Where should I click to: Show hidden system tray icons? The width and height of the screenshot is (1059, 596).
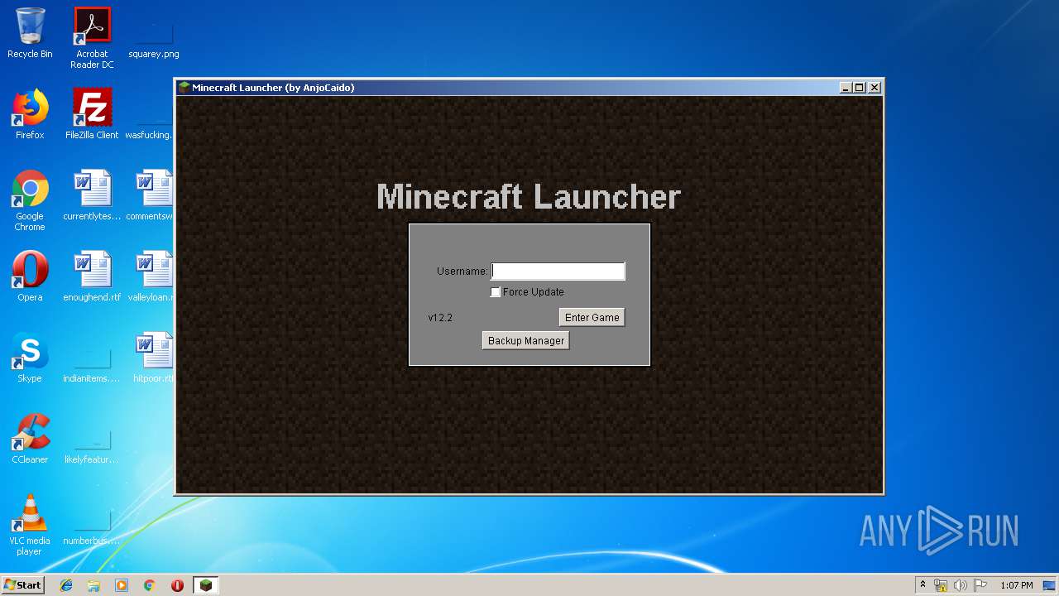922,585
